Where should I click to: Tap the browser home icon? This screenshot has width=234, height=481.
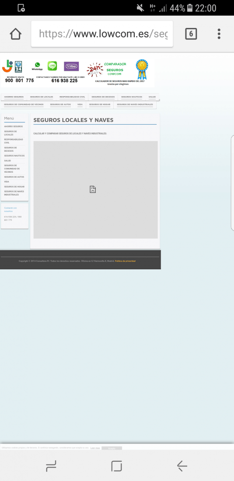click(x=16, y=34)
